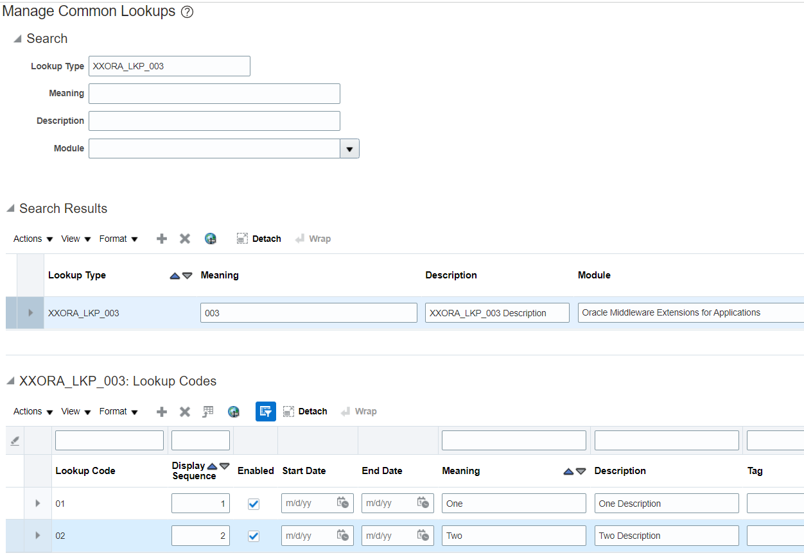Click the globe translation icon in Lookup Codes toolbar
This screenshot has width=804, height=560.
pyautogui.click(x=233, y=411)
